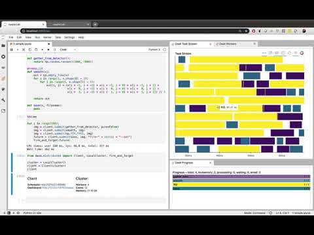Save the notebook with toolbar save icon
Viewport: 314px width, 235px height.
(12, 50)
